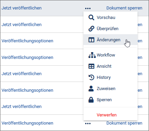Open the three-dots menu in top row
Screen dimensions: 149x131
click(x=88, y=8)
